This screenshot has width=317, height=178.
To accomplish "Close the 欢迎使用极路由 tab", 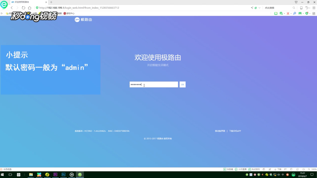I will (46, 2).
